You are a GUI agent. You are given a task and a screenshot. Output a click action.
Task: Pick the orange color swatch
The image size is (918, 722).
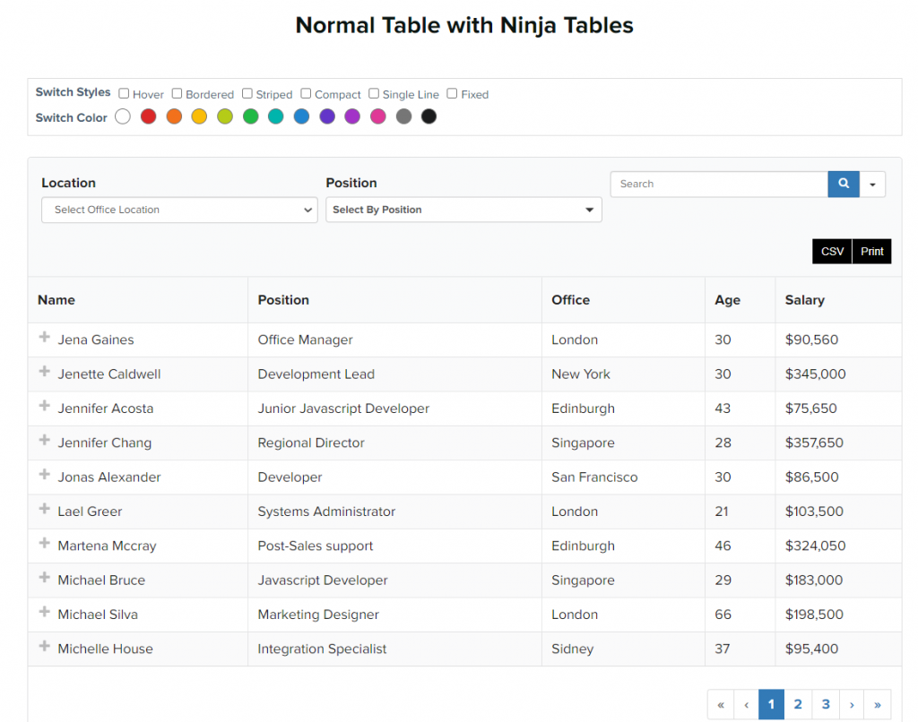coord(174,116)
